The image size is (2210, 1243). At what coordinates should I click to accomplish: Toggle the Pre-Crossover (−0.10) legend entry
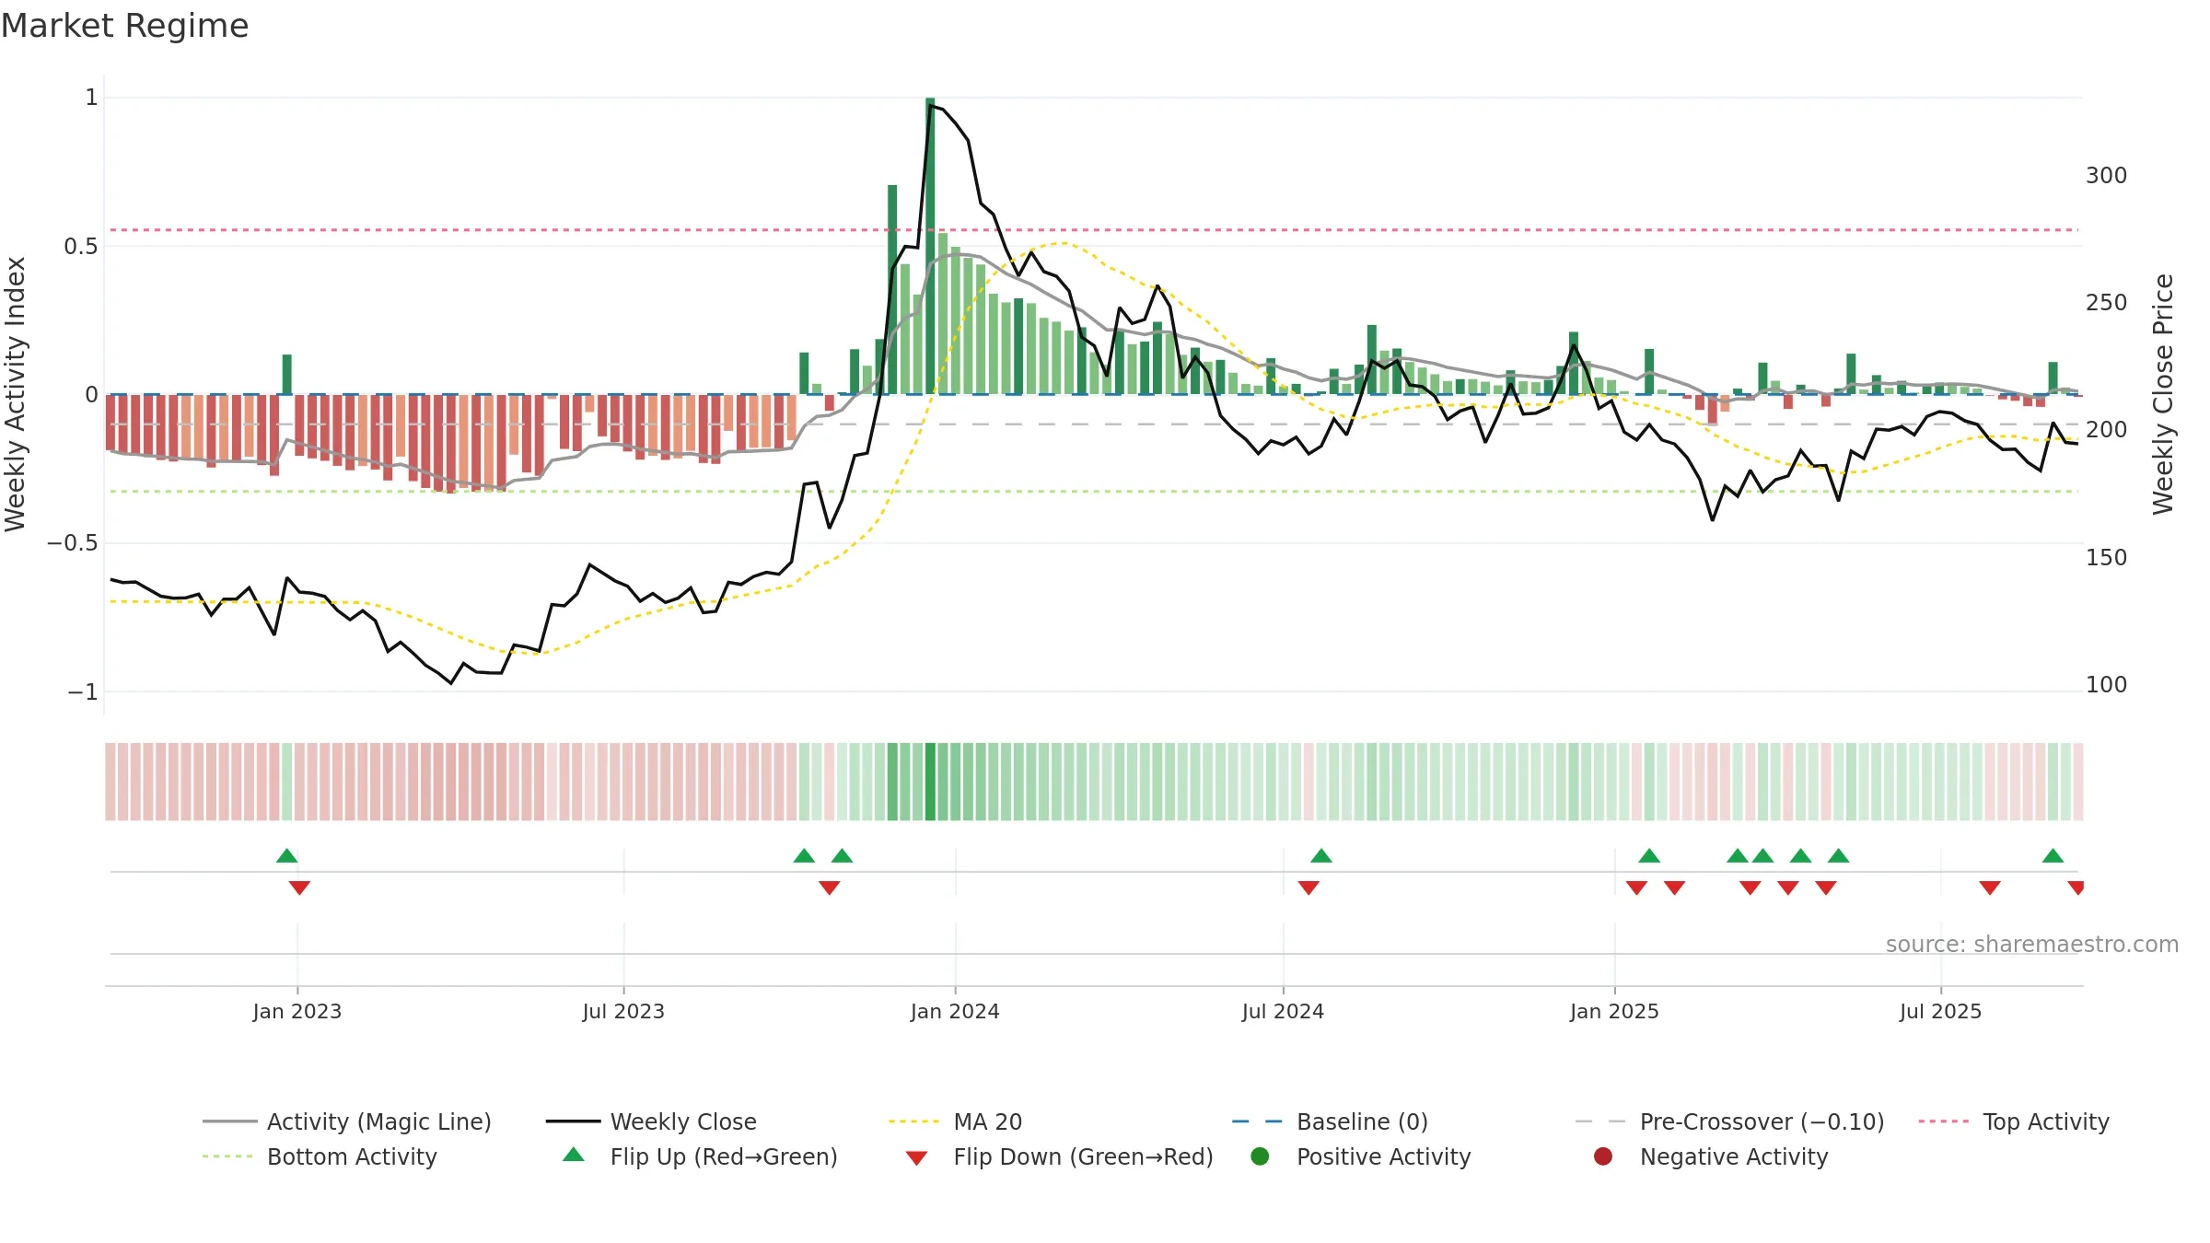point(1729,1121)
